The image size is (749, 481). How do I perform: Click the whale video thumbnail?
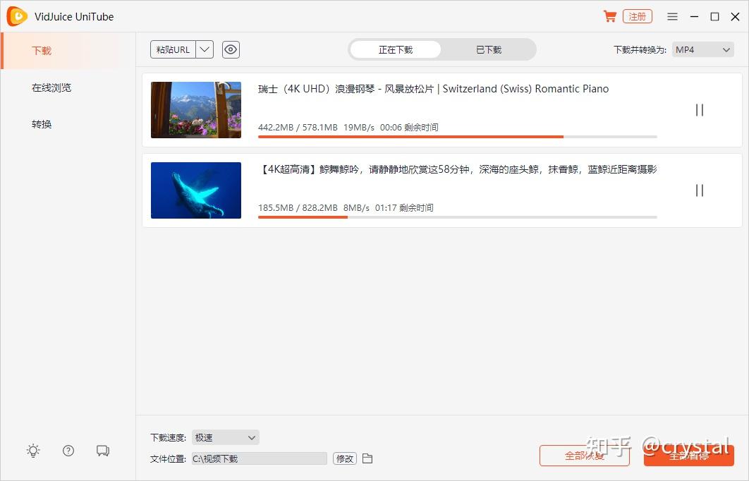[195, 190]
